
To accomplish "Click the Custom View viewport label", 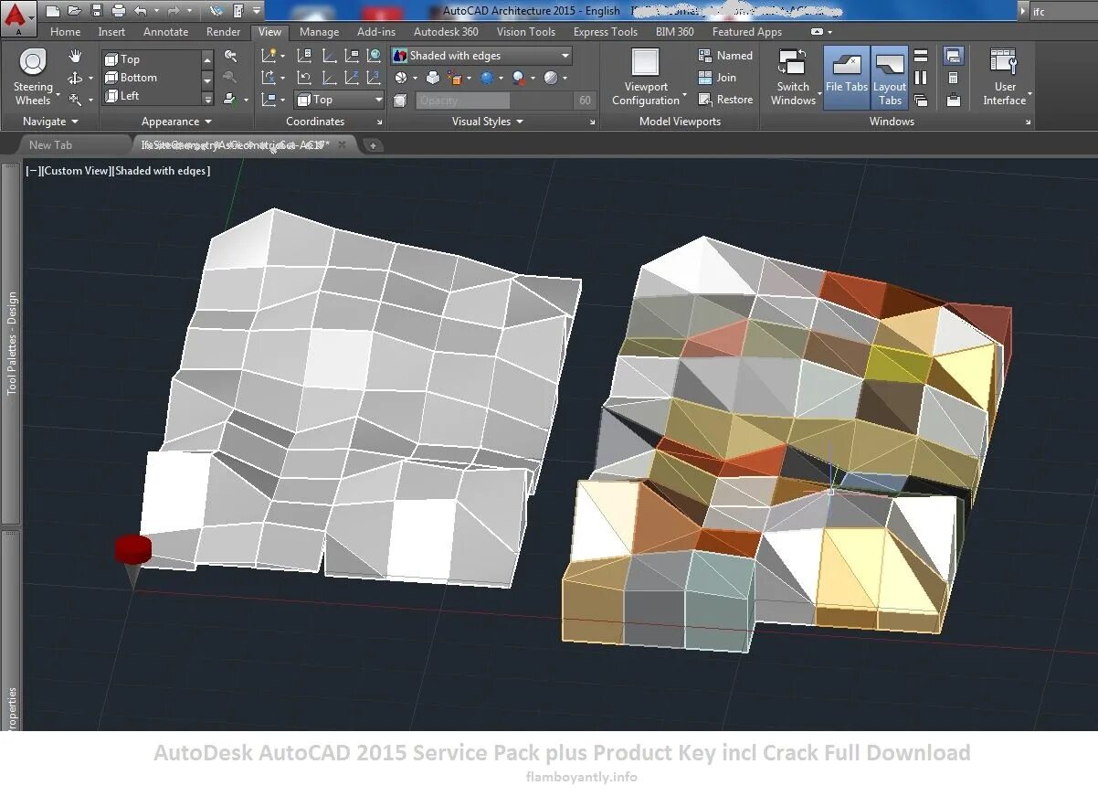I will (76, 171).
